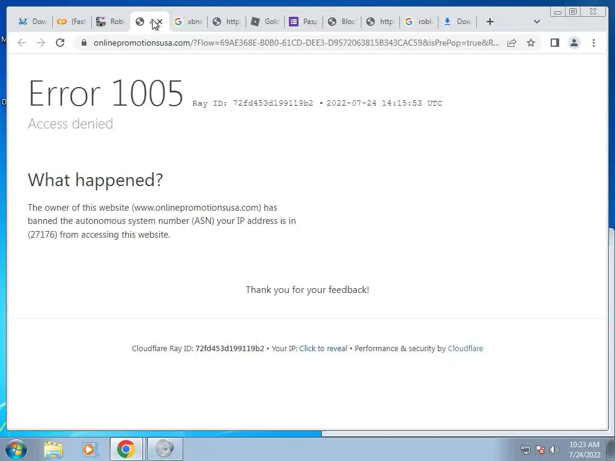The width and height of the screenshot is (615, 461).
Task: Minimize the Chrome window
Action: point(558,12)
